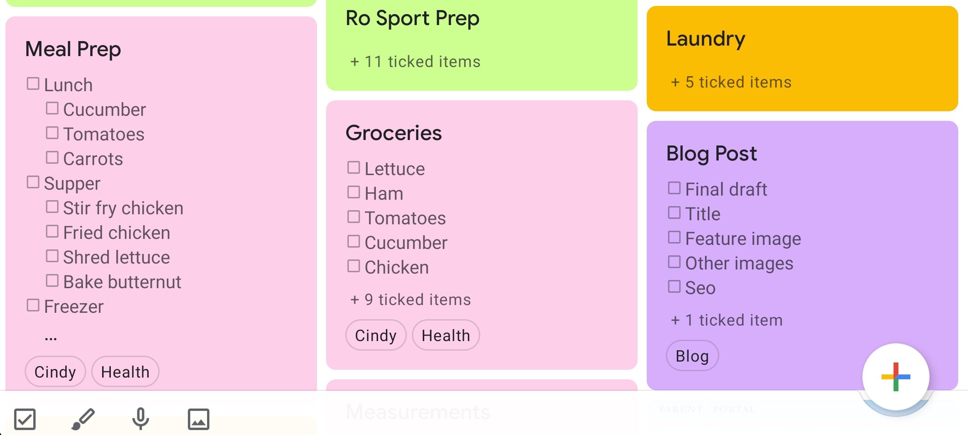Tick the Ham checkbox in Groceries
This screenshot has width=971, height=435.
tap(353, 192)
